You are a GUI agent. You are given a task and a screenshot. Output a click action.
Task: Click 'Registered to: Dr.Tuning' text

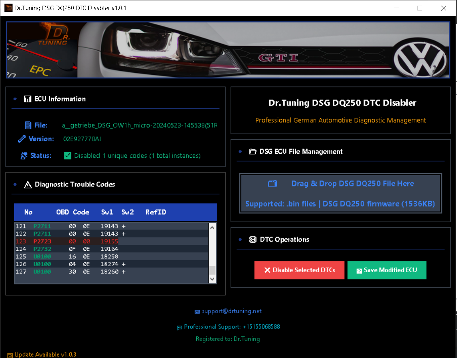pyautogui.click(x=227, y=339)
